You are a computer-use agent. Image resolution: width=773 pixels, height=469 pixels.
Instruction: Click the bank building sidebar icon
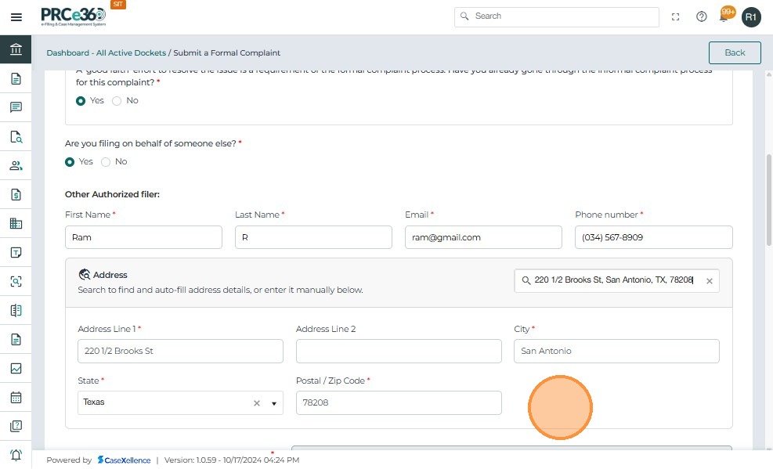tap(16, 50)
